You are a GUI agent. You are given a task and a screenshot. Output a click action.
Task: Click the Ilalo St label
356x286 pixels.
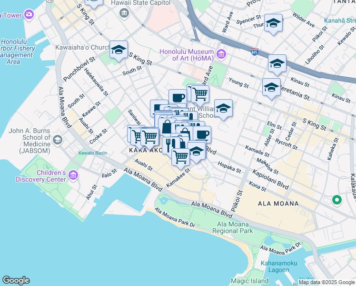click(x=109, y=174)
